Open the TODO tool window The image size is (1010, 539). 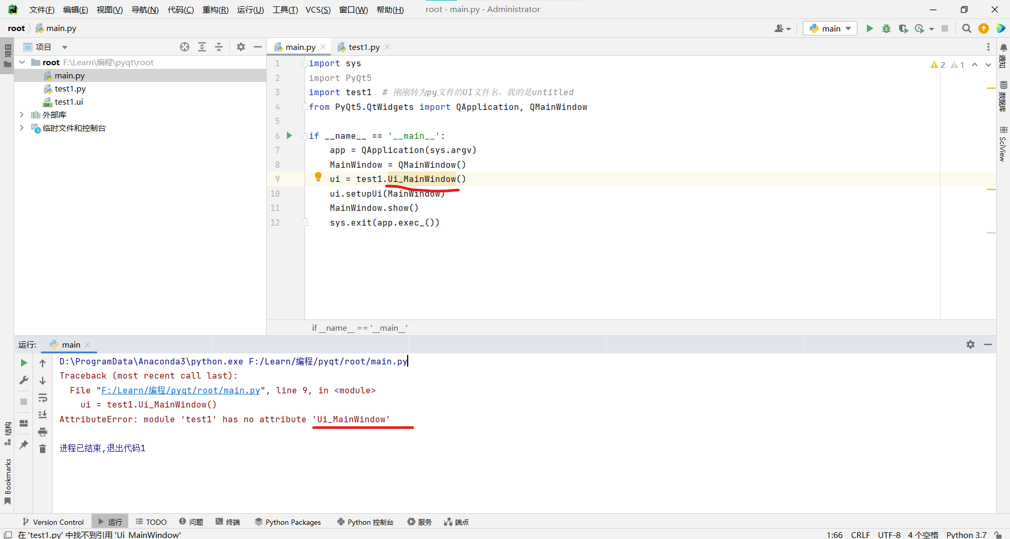[x=151, y=522]
